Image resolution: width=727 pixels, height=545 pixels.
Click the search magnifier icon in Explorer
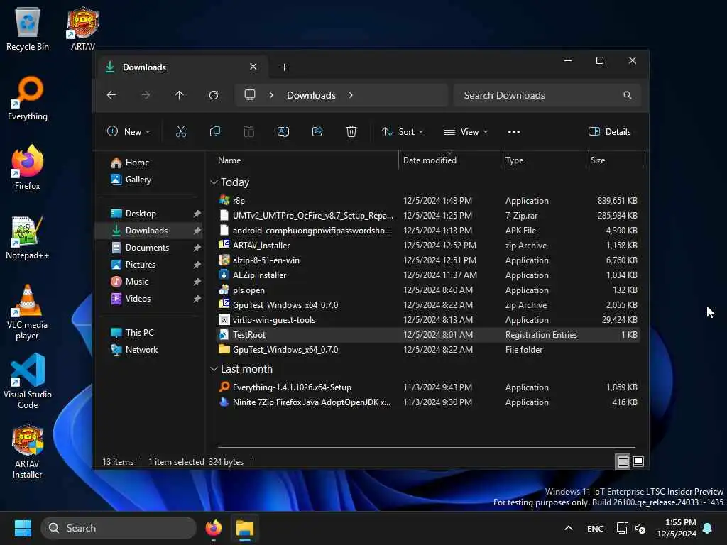coord(628,95)
